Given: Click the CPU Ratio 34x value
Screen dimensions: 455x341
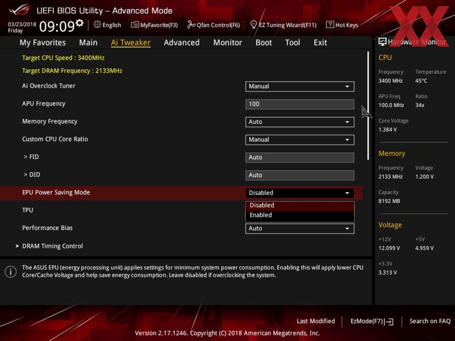Looking at the screenshot, I should 420,105.
